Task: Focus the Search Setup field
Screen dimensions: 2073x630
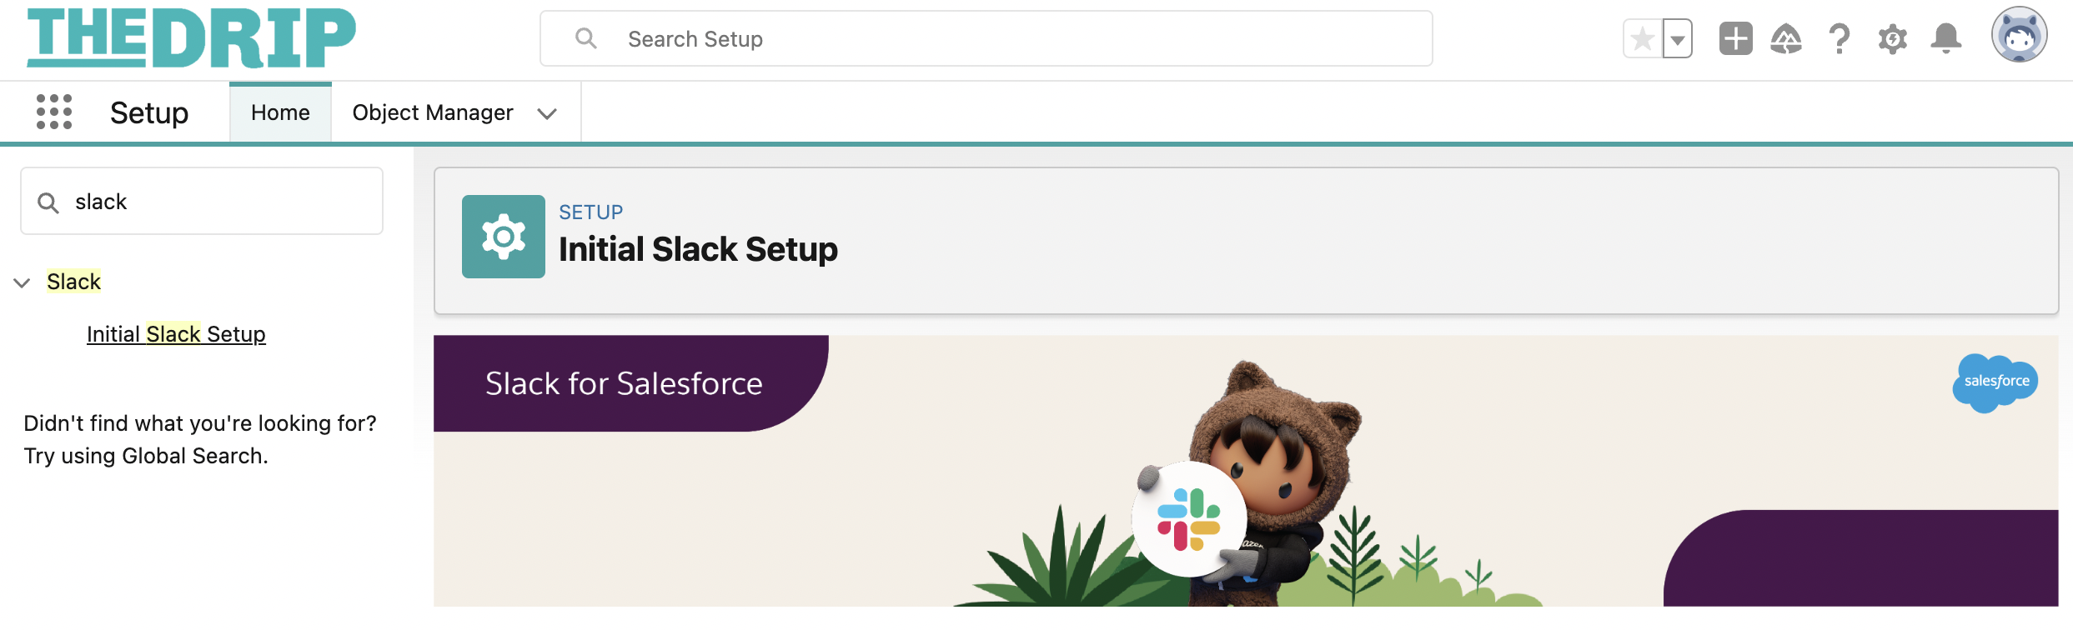Action: tap(986, 38)
